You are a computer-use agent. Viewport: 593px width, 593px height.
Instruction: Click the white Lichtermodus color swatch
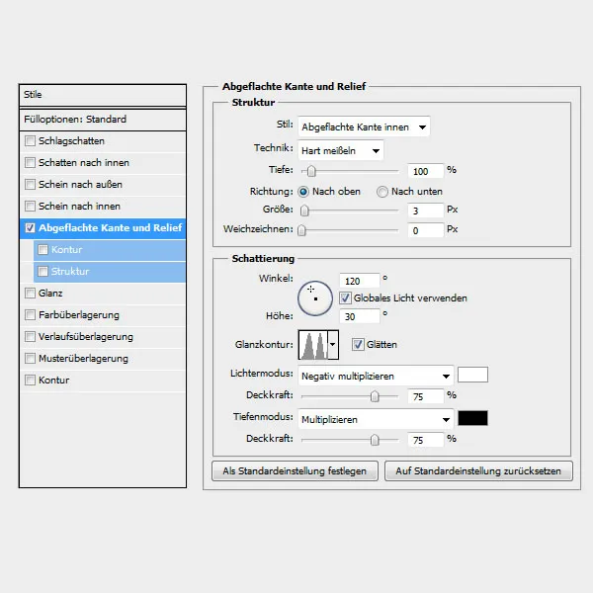(472, 376)
